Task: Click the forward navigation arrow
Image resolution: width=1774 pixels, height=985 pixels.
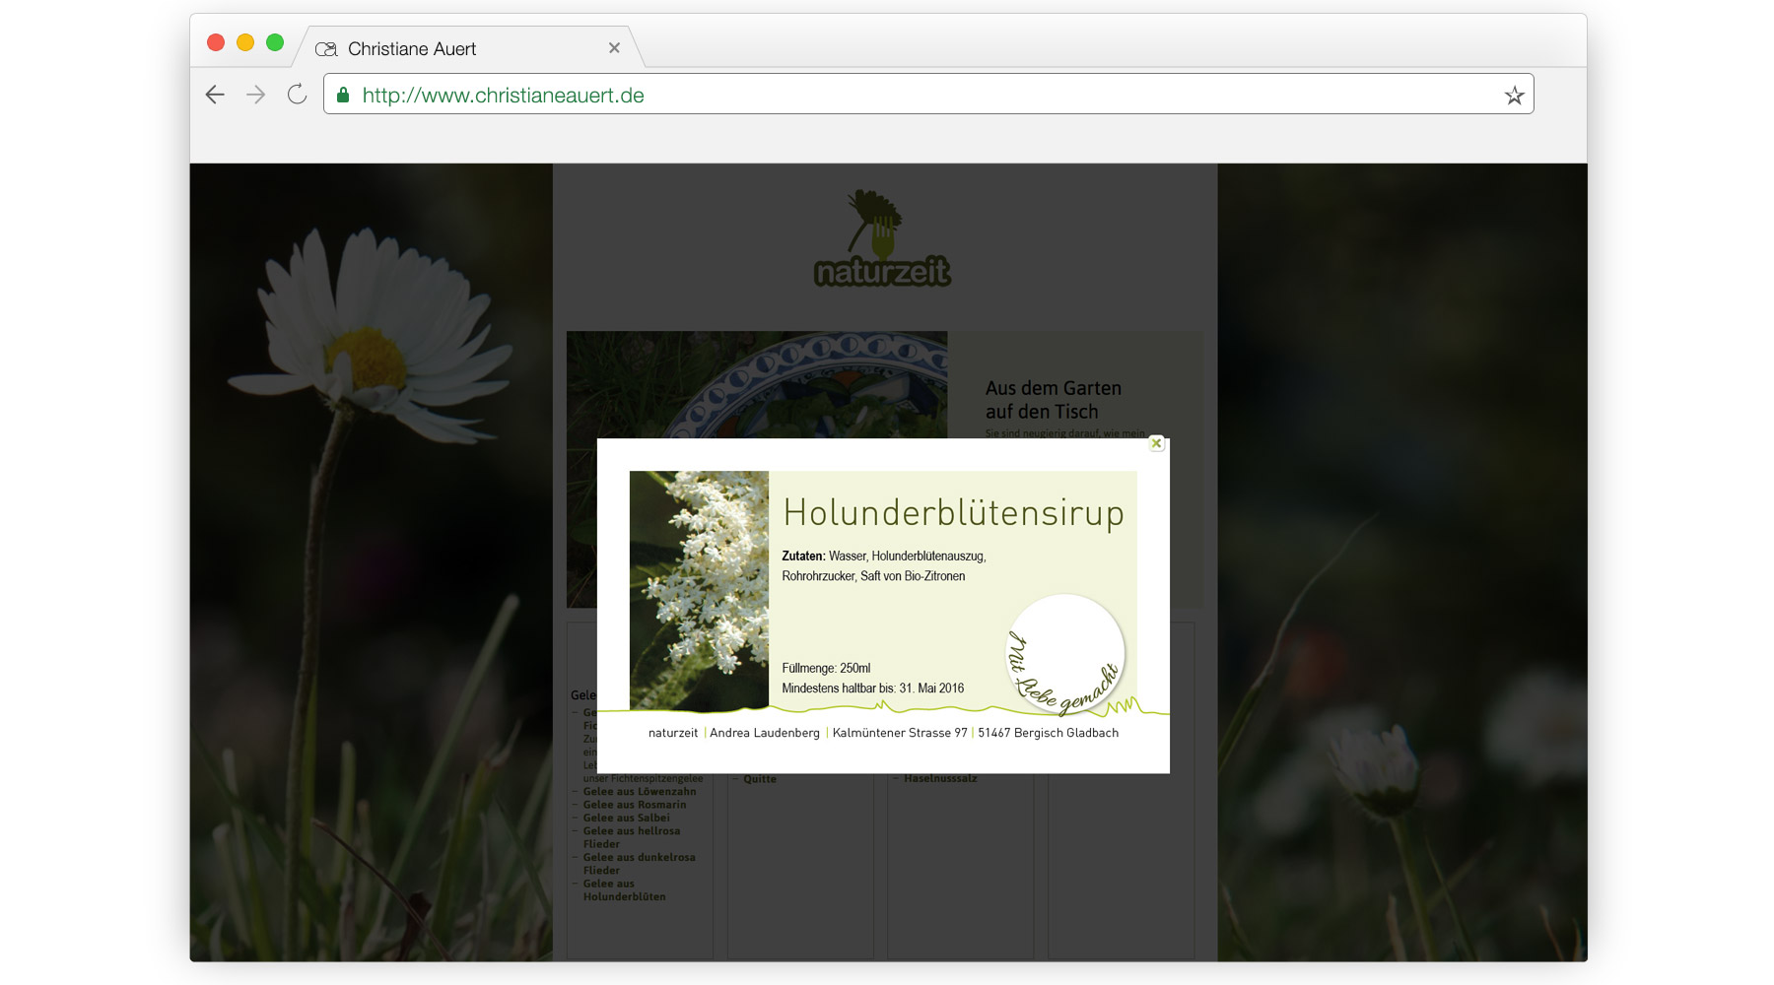Action: (x=257, y=94)
